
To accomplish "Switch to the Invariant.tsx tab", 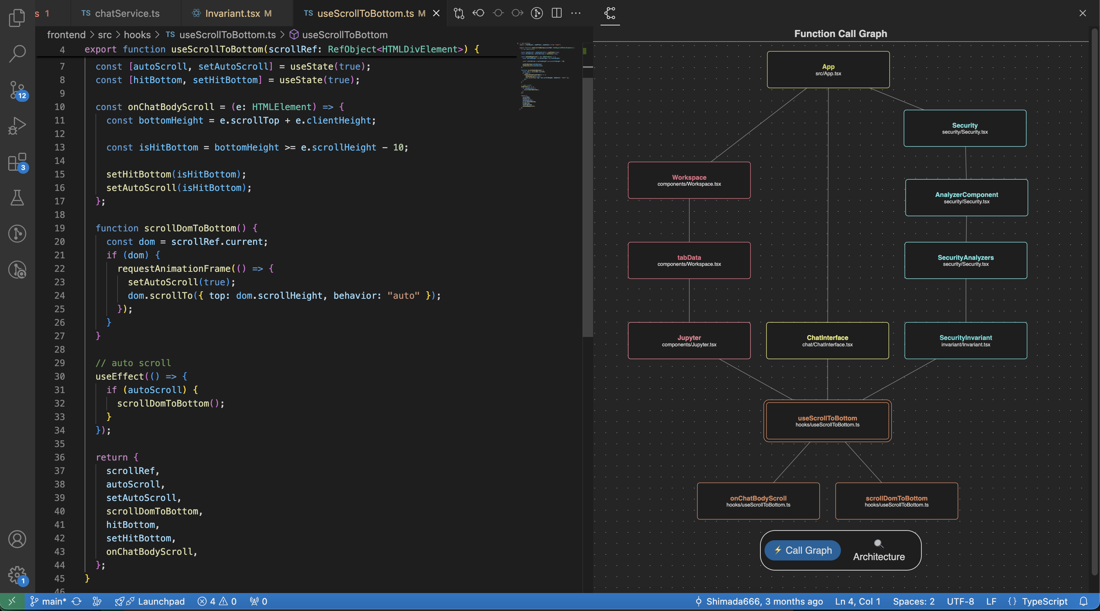I will 232,13.
